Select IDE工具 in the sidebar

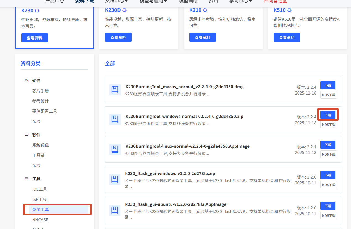[40, 189]
